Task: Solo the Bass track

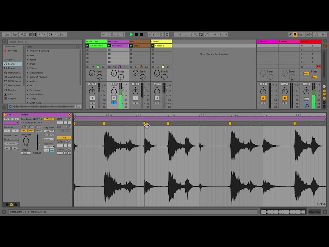Action: (x=135, y=103)
